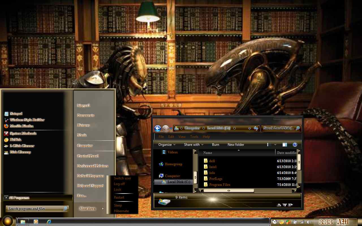Open the View menu
Image resolution: width=362 pixels, height=226 pixels.
[x=182, y=137]
